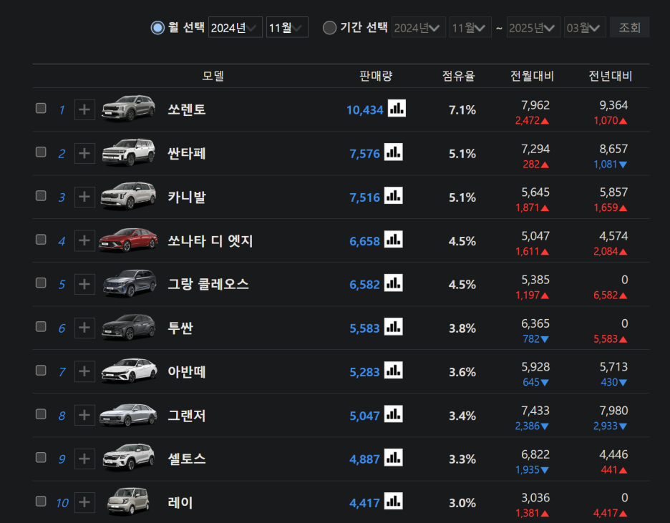This screenshot has height=523, width=670.
Task: Expand 투싼 row with plus button
Action: click(84, 328)
